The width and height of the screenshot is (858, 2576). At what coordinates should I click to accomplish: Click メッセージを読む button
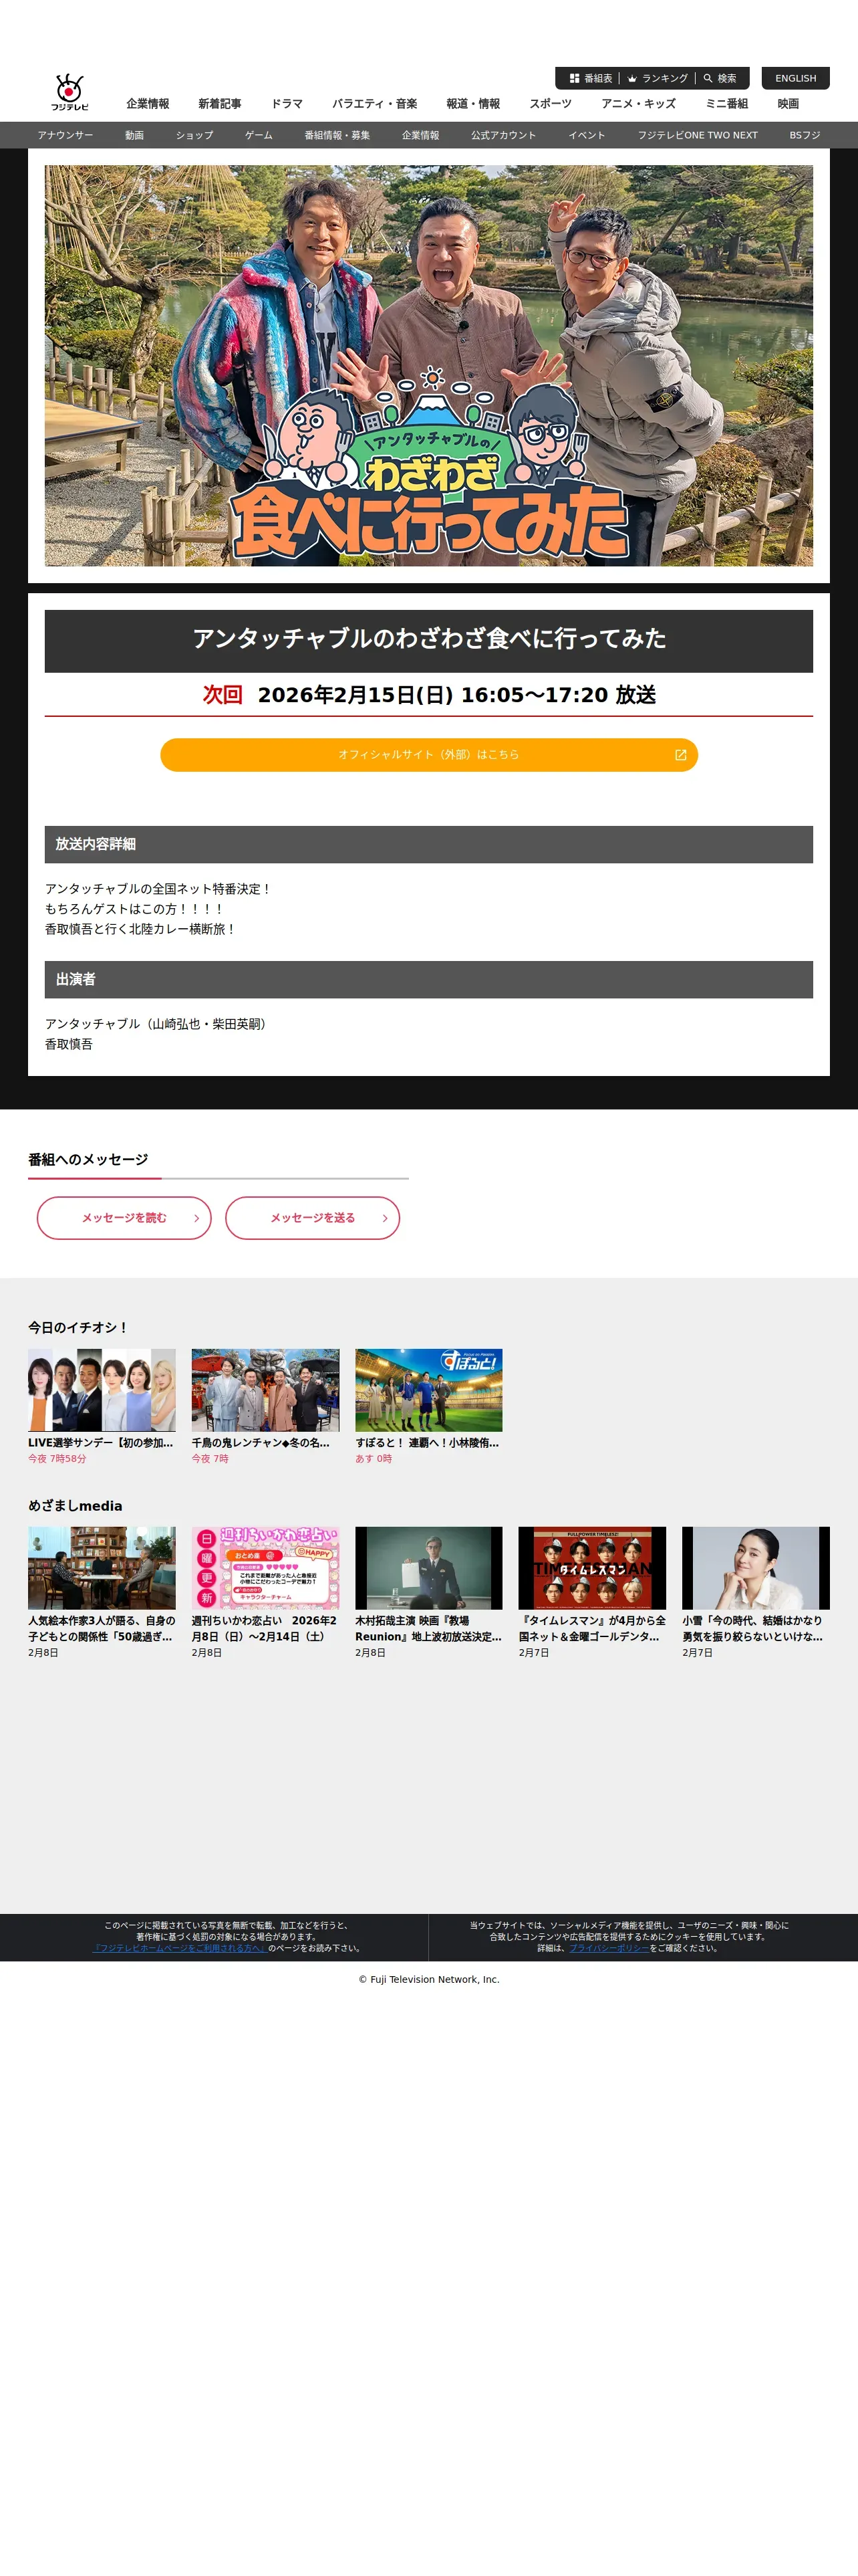point(124,1217)
